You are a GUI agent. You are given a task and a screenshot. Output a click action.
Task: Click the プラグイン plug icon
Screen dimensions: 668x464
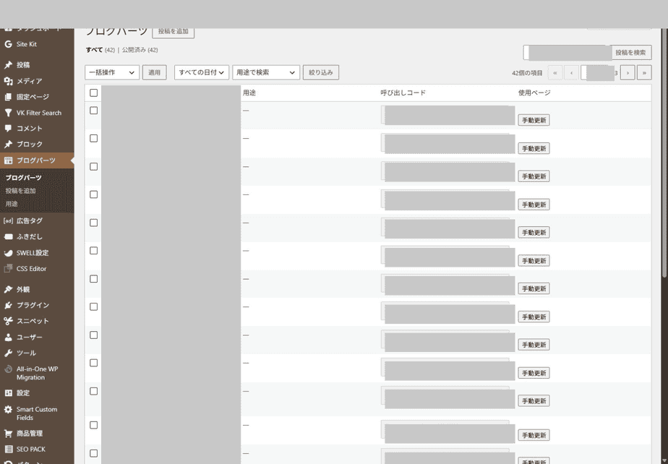[x=8, y=306]
